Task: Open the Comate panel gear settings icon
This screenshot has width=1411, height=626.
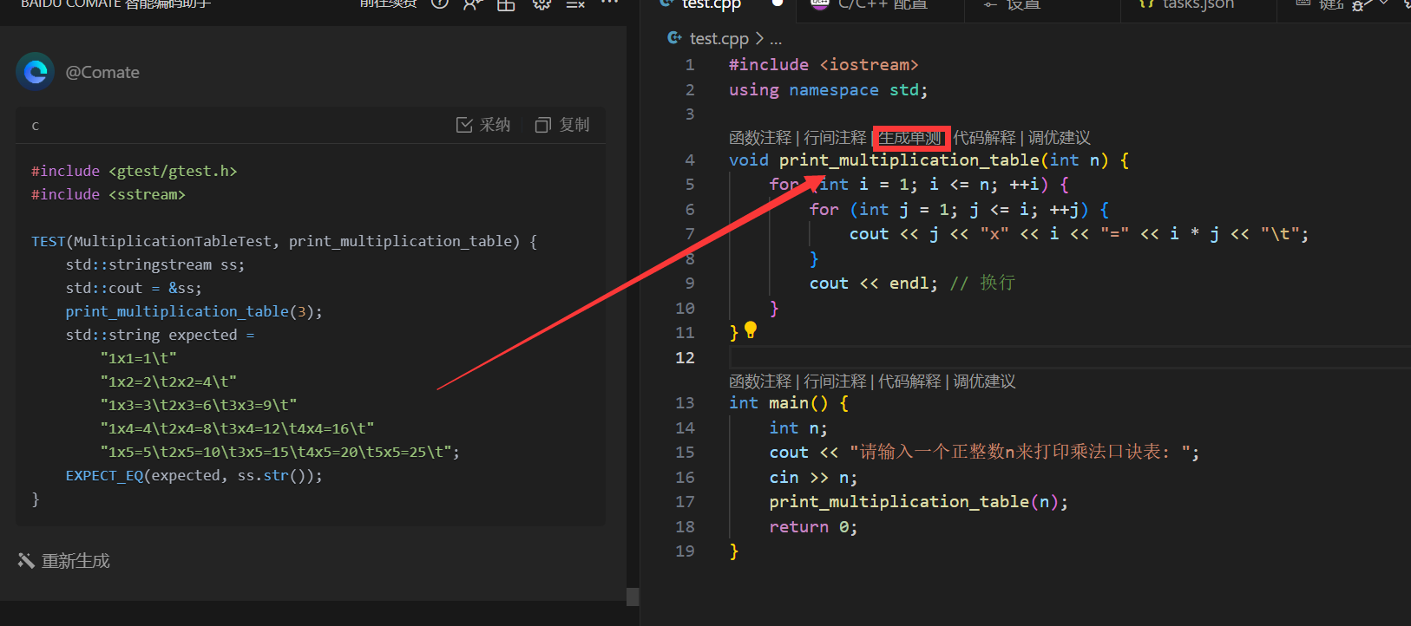Action: (541, 4)
